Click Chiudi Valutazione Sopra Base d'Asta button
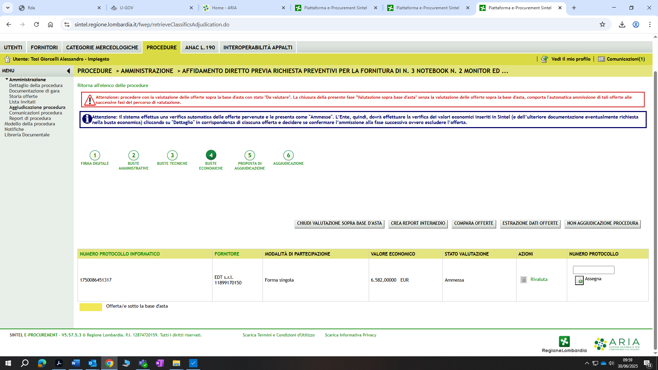 point(339,223)
